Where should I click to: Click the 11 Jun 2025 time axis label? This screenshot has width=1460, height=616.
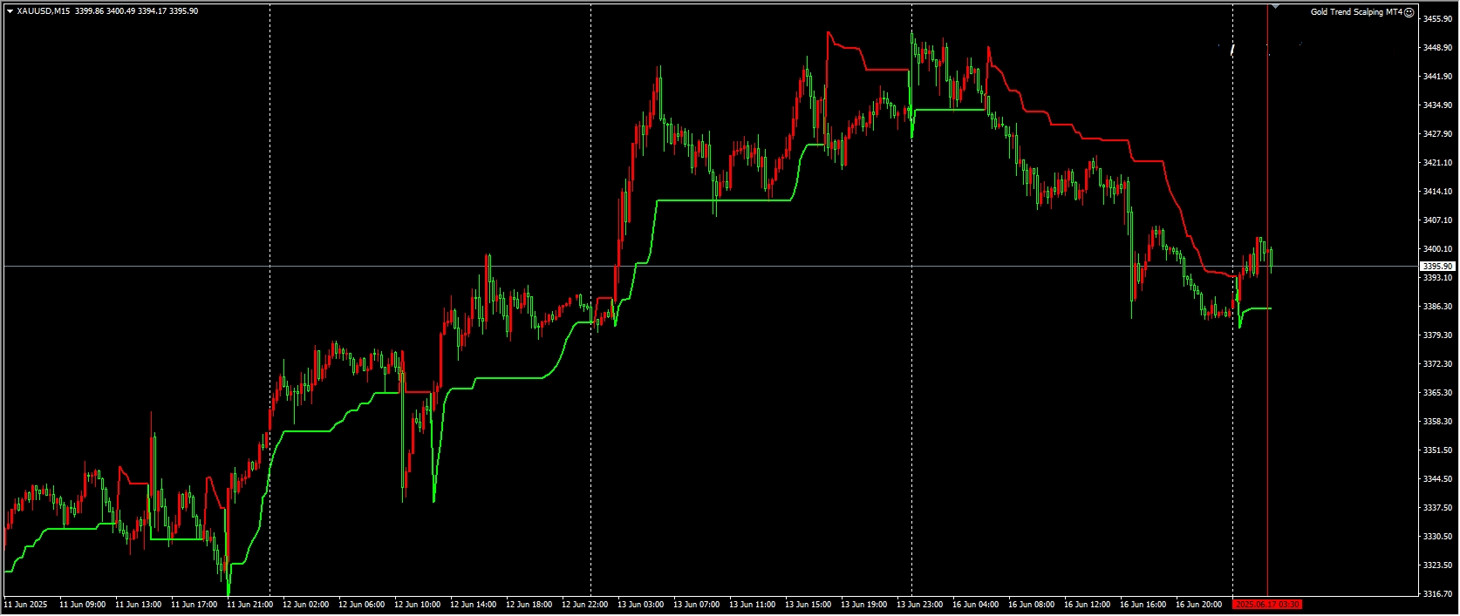point(26,605)
